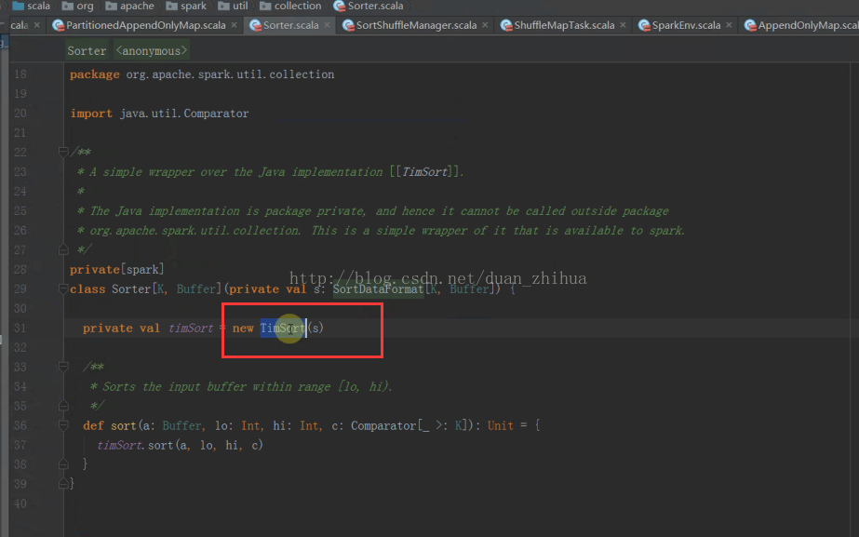This screenshot has width=859, height=537.
Task: Collapse the doc comment end marker at line 27
Action: 63,249
